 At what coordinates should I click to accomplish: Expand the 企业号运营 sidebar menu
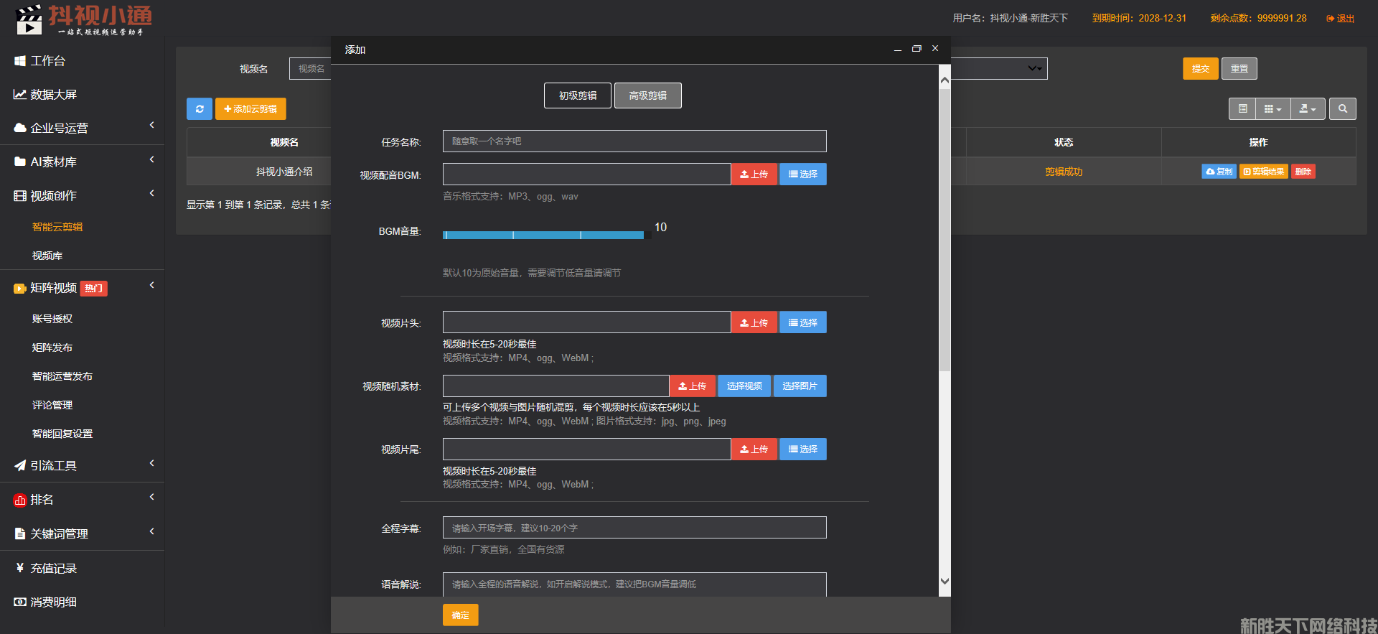59,129
